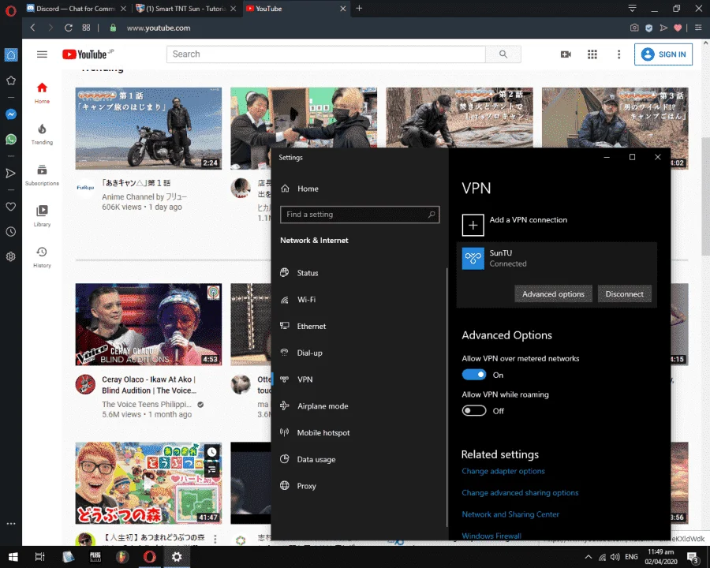Screen dimensions: 710x568
Task: Click the browser address bar URL
Action: (159, 28)
